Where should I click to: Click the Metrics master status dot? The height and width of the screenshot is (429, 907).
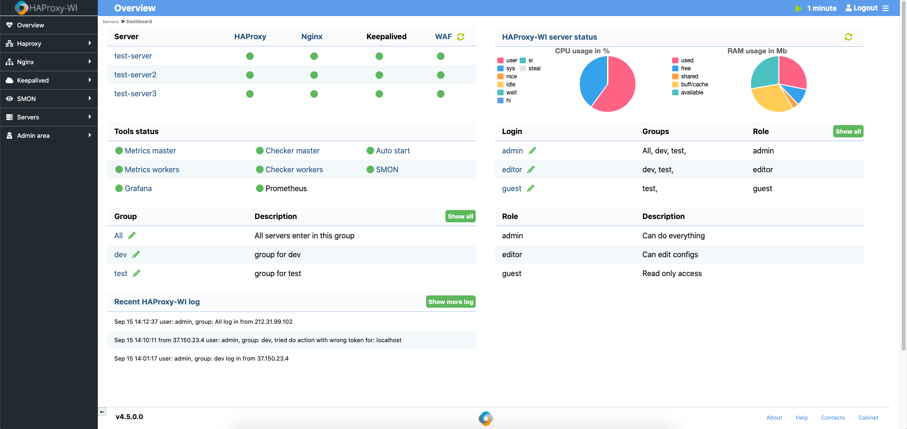[x=119, y=151]
